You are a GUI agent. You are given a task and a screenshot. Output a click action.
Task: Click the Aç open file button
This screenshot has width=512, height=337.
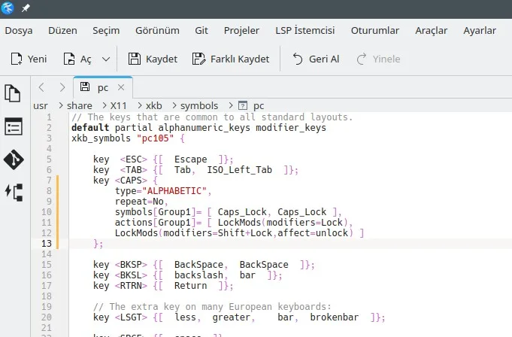click(x=77, y=59)
